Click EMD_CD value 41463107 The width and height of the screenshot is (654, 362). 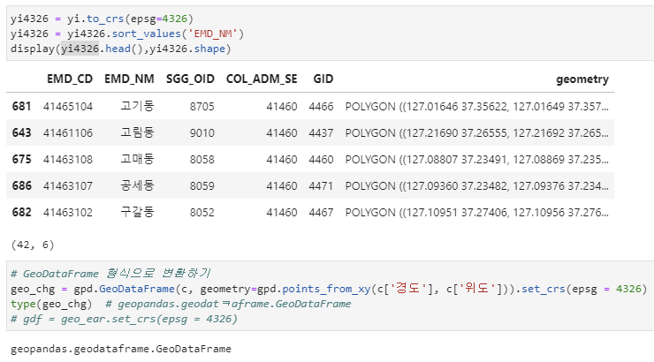click(68, 185)
